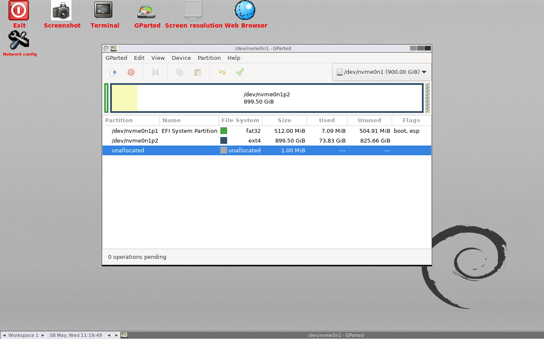Screen dimensions: 544x339
Task: Click the dark blue ext4 color swatch
Action: tap(224, 140)
